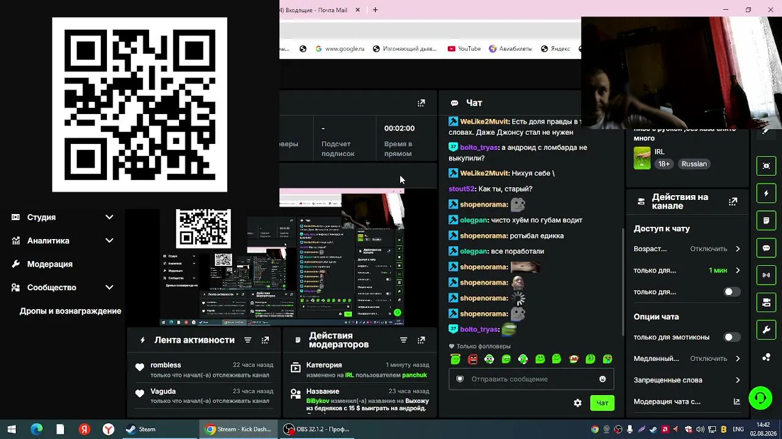
Task: Open Windows Start menu
Action: (x=12, y=429)
